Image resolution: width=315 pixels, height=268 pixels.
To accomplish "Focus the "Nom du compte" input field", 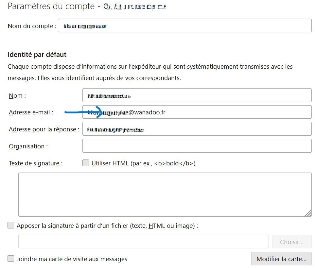I will pos(185,25).
